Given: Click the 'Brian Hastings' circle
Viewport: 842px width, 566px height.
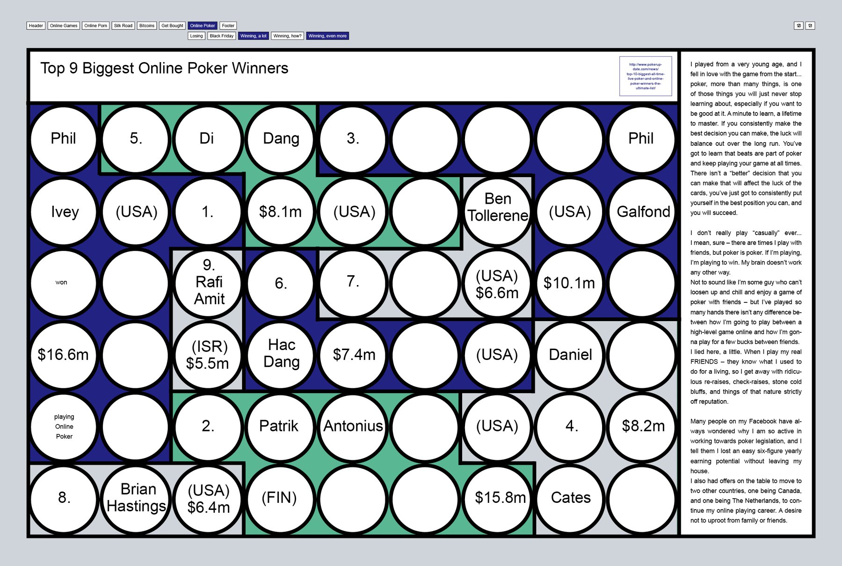Looking at the screenshot, I should tap(136, 498).
